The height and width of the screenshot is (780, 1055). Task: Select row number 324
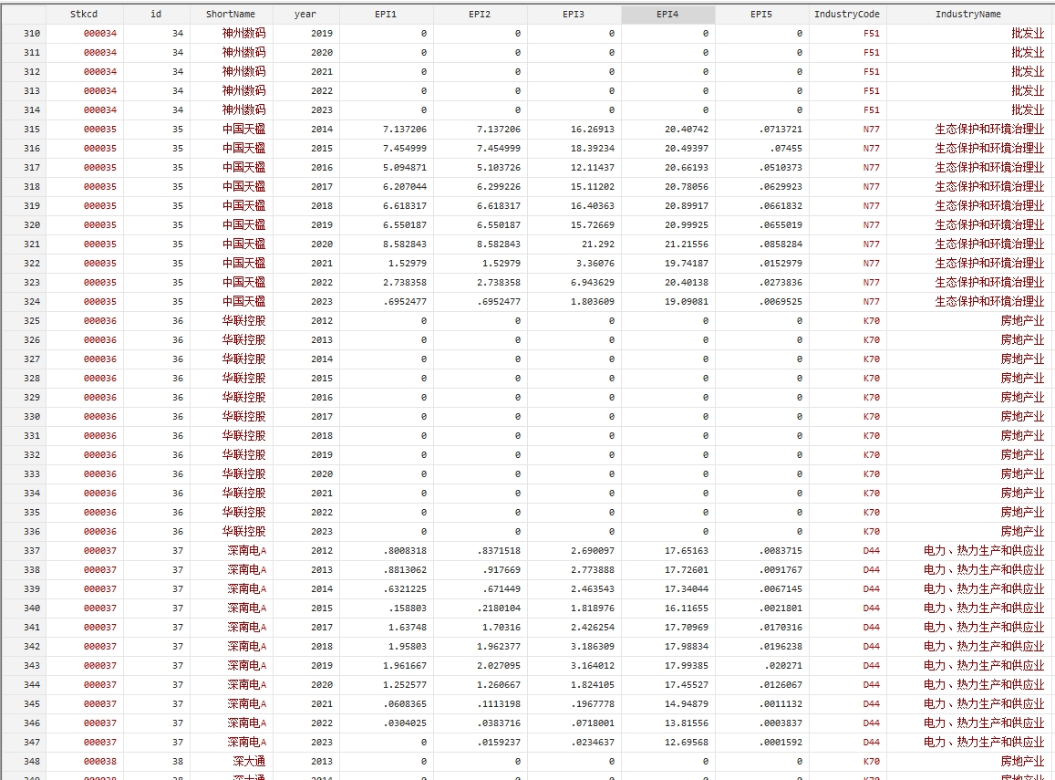click(32, 301)
